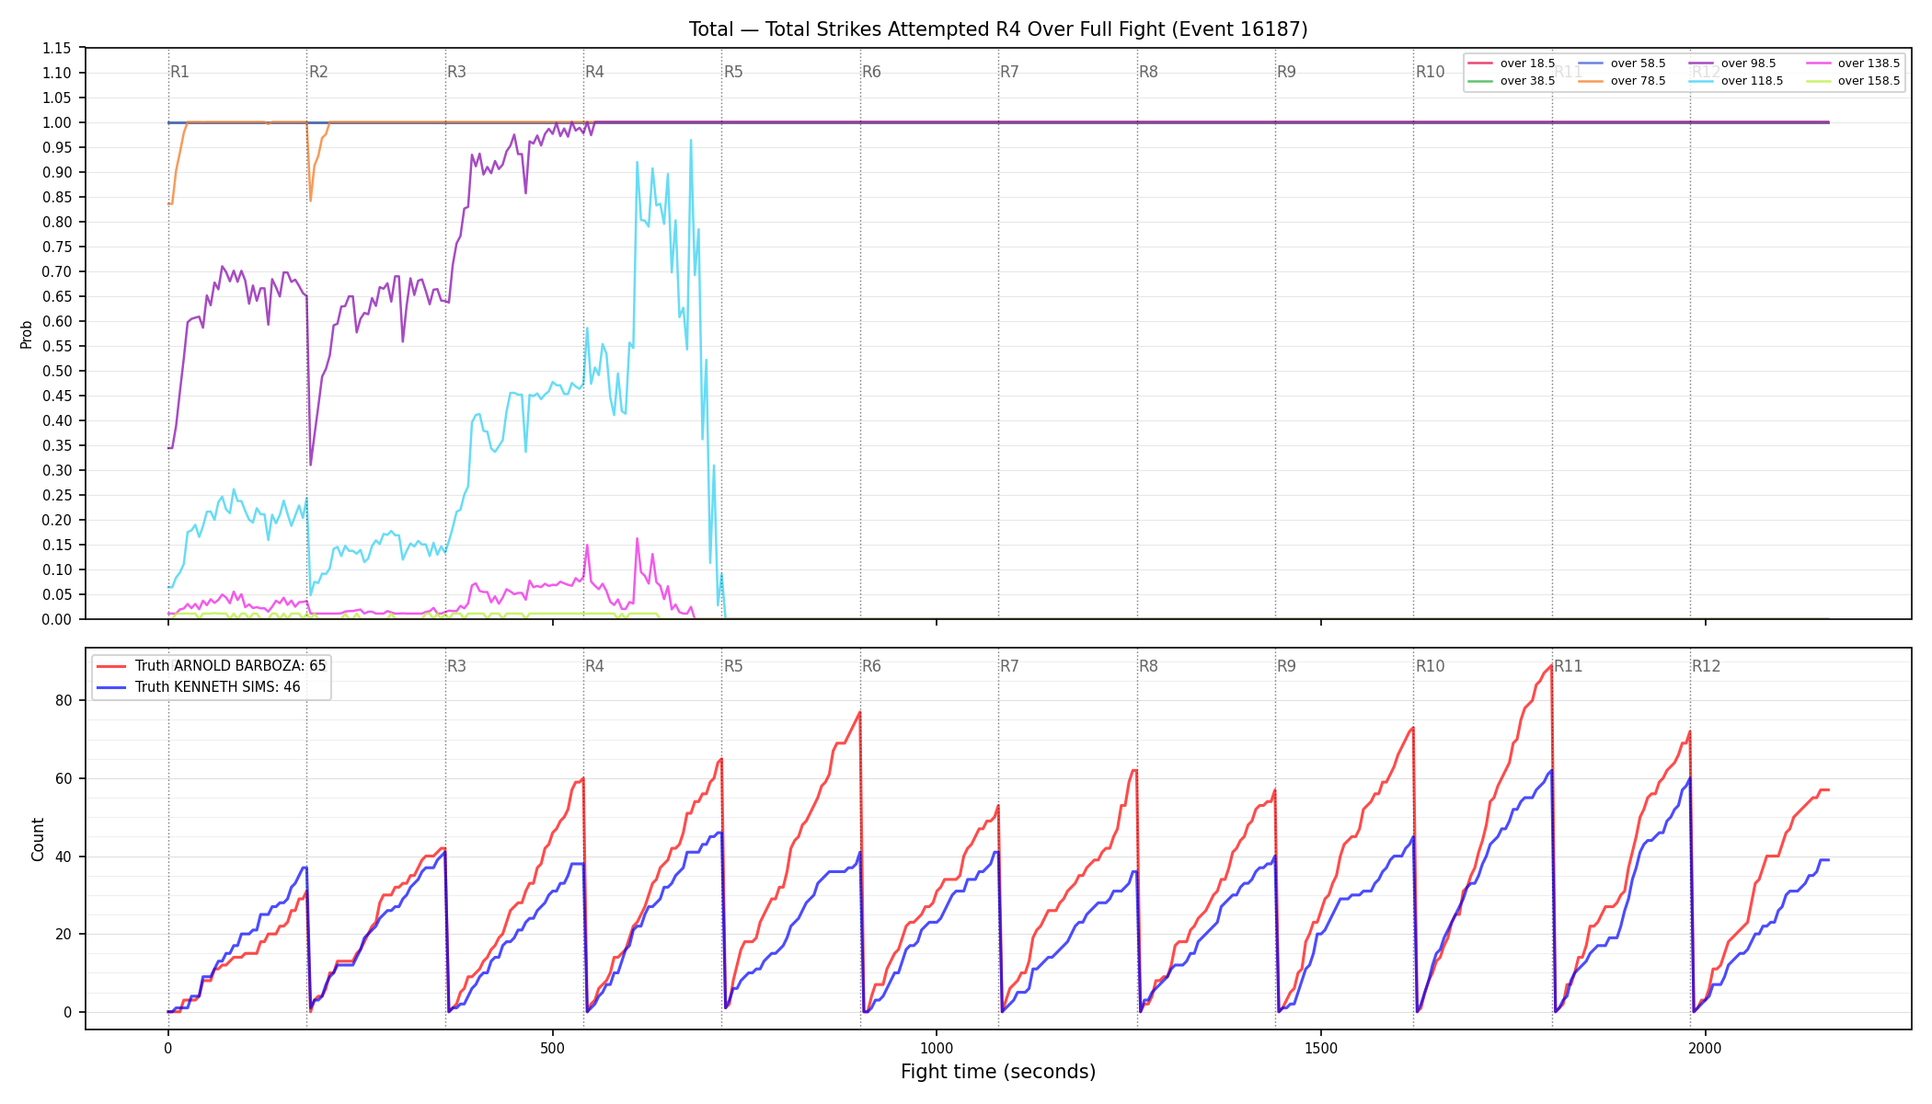Click the 1500 tick on the x-axis
Screen dimensions: 1932x1104
(x=1321, y=1047)
